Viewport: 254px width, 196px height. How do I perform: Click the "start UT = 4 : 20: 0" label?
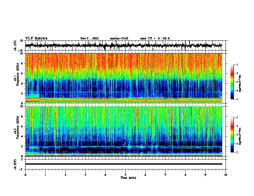tap(155, 38)
